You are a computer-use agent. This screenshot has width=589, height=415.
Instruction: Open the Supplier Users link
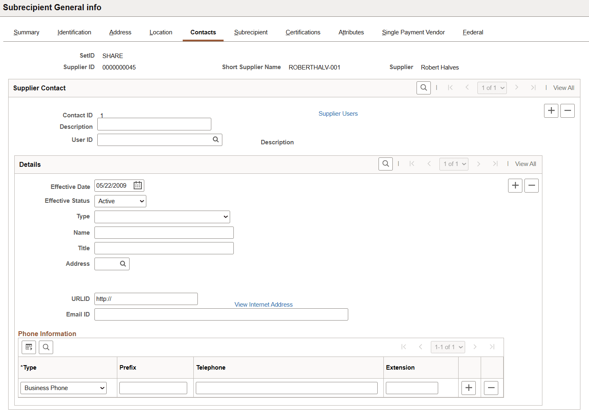338,114
